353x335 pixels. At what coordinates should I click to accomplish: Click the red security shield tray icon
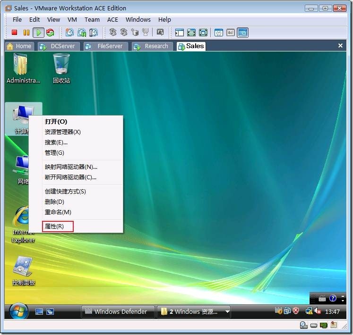tap(296, 311)
